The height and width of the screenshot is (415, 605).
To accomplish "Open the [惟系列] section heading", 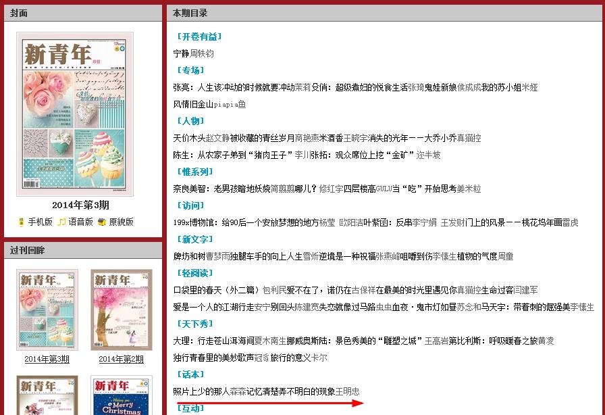I will coord(195,172).
